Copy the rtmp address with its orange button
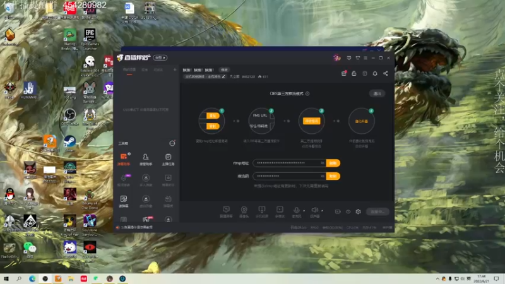The width and height of the screenshot is (505, 284). pyautogui.click(x=333, y=163)
